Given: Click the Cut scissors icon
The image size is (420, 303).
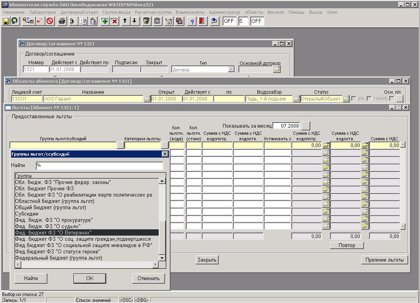Looking at the screenshot, I should tap(73, 21).
